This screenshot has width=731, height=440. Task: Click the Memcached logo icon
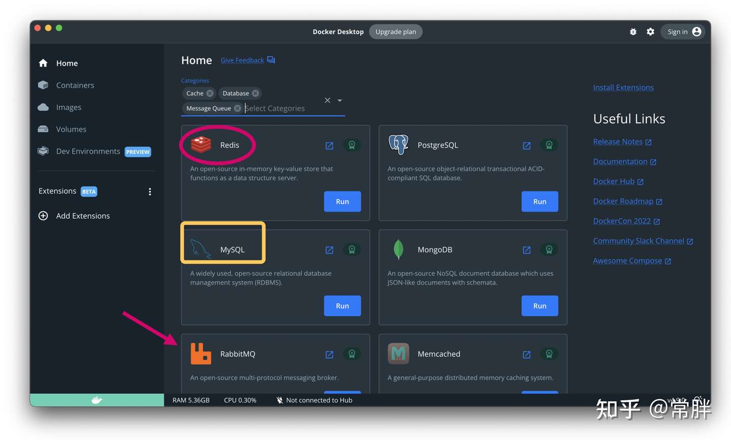[x=398, y=354]
